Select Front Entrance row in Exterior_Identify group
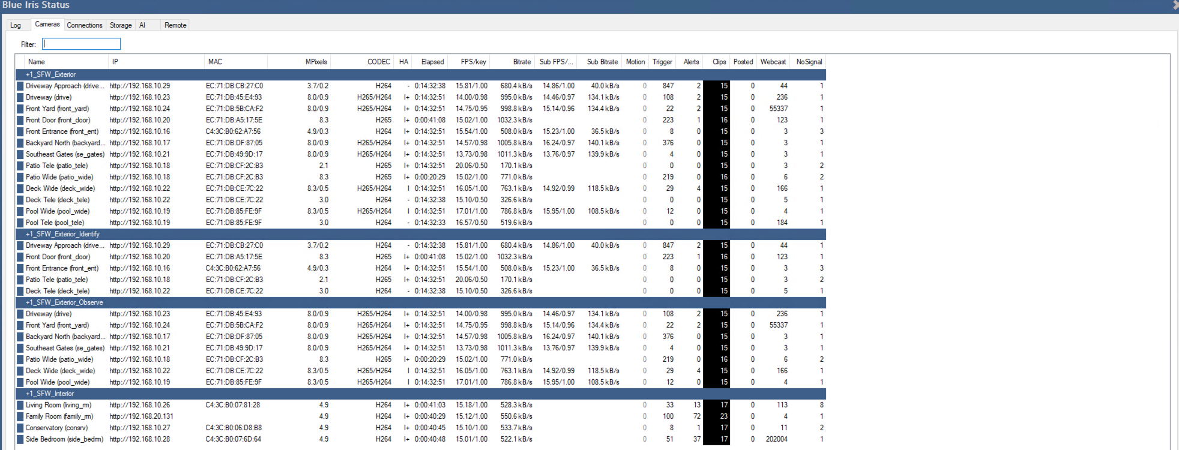The height and width of the screenshot is (450, 1179). click(420, 268)
